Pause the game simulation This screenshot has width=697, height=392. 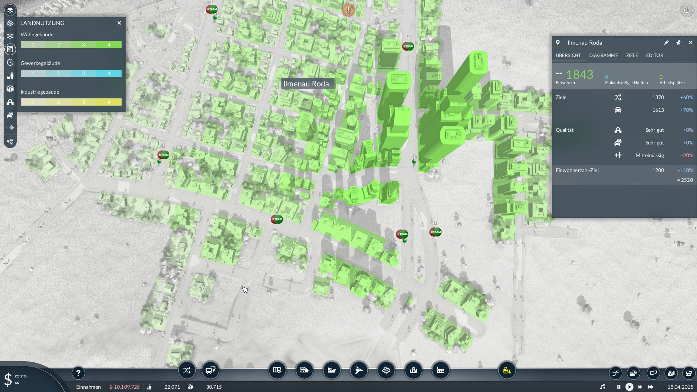coord(619,387)
